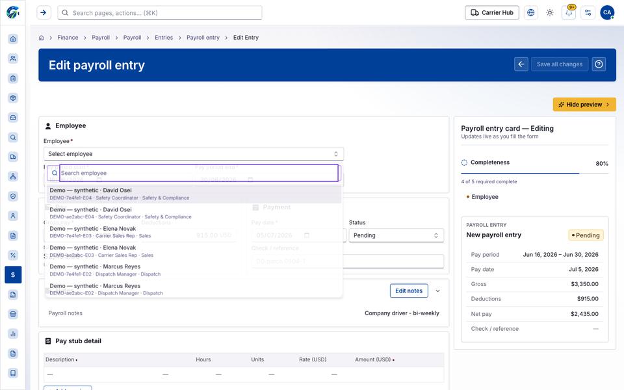Open the Select employee dropdown
This screenshot has height=390, width=624.
[194, 154]
